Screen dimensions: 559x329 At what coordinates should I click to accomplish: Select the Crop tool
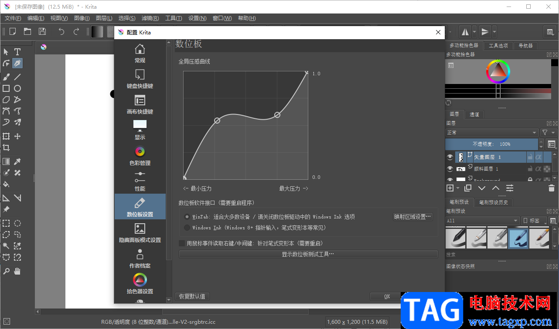(6, 148)
